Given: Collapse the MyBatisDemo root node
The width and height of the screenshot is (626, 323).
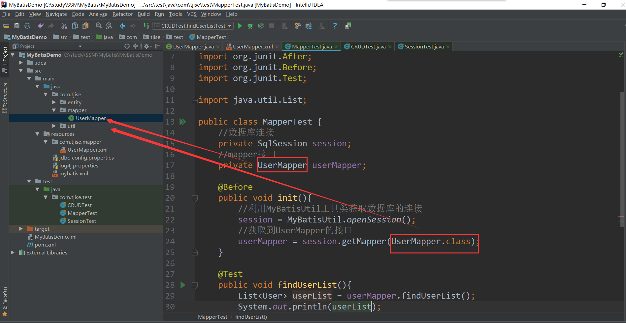Looking at the screenshot, I should [x=13, y=55].
